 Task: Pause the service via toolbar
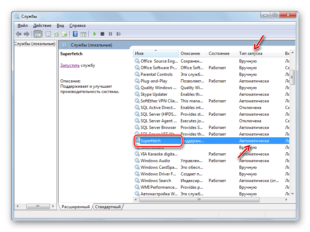tap(110, 34)
